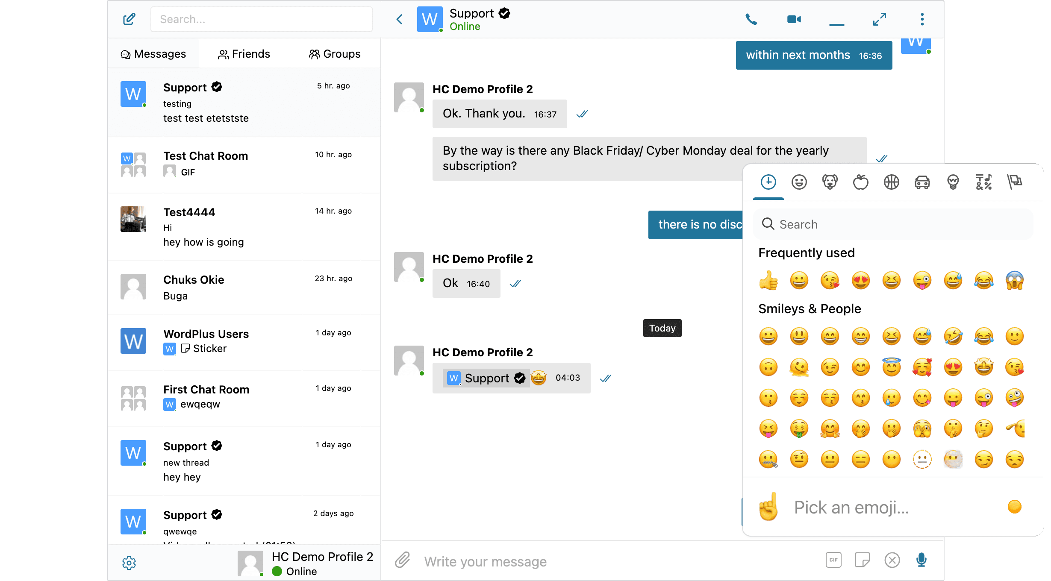Start a video call with Support
This screenshot has height=581, width=1051.
click(x=794, y=19)
